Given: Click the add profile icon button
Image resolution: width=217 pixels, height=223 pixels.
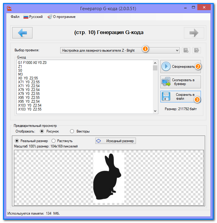Looking at the screenshot, I should click(186, 50).
